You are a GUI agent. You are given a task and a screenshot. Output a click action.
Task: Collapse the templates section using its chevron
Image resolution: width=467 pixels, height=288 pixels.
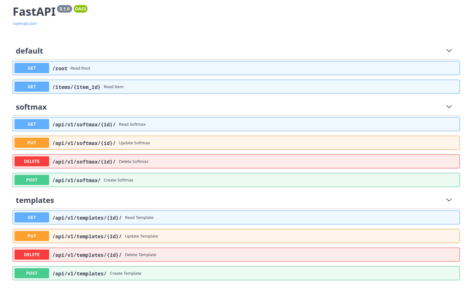[448, 200]
